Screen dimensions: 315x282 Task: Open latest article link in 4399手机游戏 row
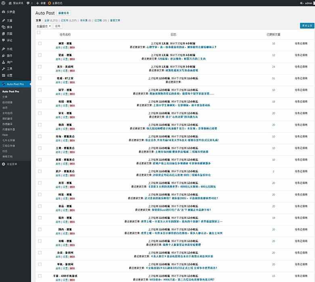[182, 280]
